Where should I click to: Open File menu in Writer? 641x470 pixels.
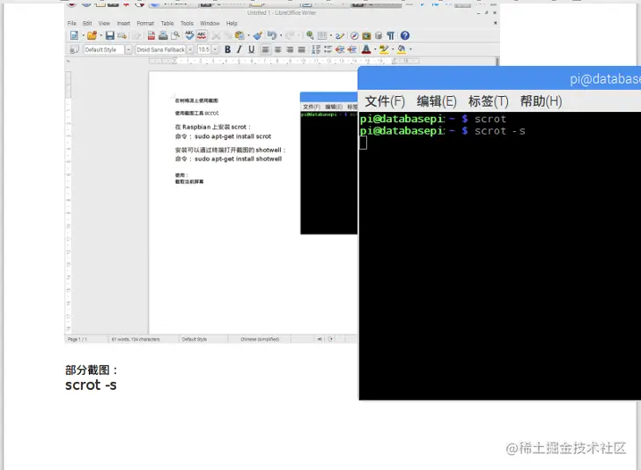coord(72,23)
